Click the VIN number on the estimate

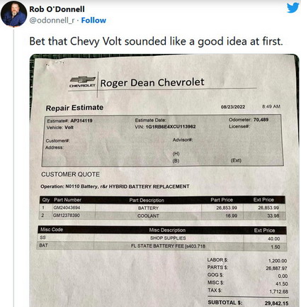(x=171, y=127)
